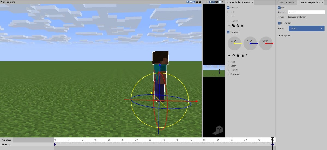Paste the position values

pyautogui.click(x=238, y=26)
